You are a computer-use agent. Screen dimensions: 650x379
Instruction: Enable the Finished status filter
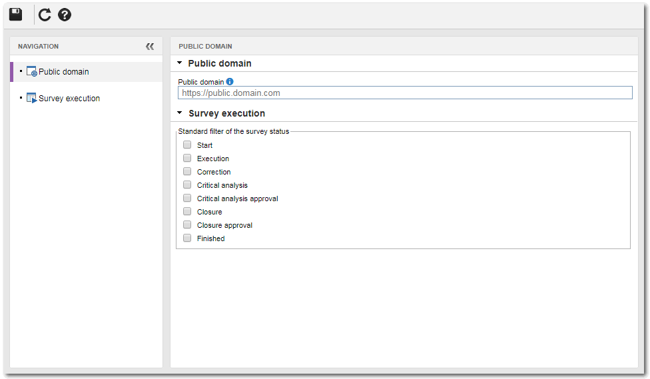pos(187,238)
